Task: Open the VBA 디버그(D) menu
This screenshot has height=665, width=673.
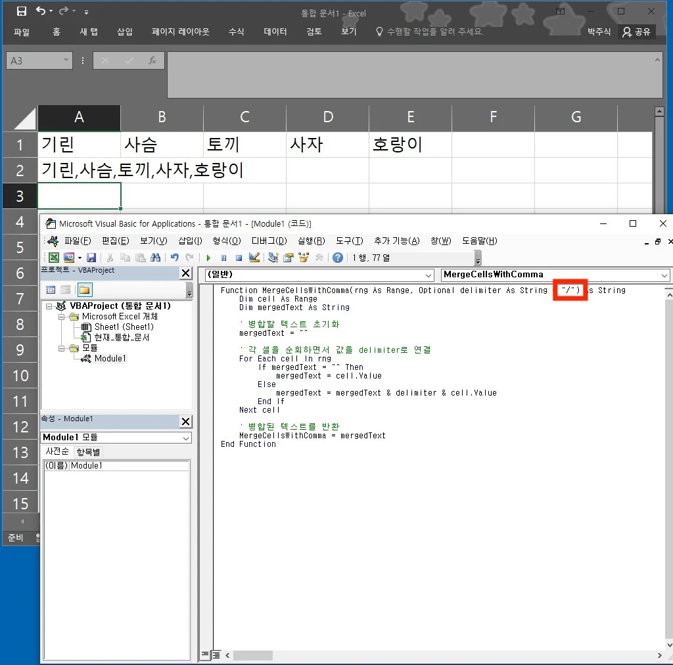Action: 269,241
